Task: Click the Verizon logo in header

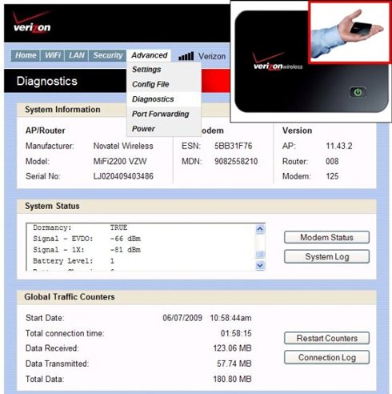Action: (31, 22)
